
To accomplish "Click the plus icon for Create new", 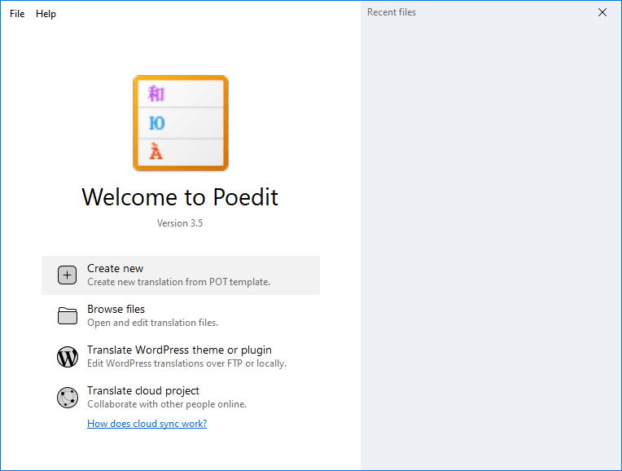I will click(67, 275).
